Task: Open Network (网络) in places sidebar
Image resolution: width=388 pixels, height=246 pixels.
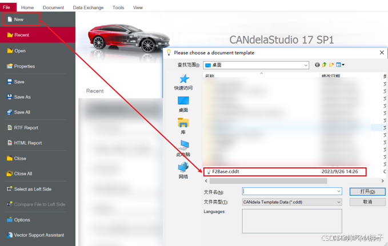Action: pyautogui.click(x=183, y=170)
